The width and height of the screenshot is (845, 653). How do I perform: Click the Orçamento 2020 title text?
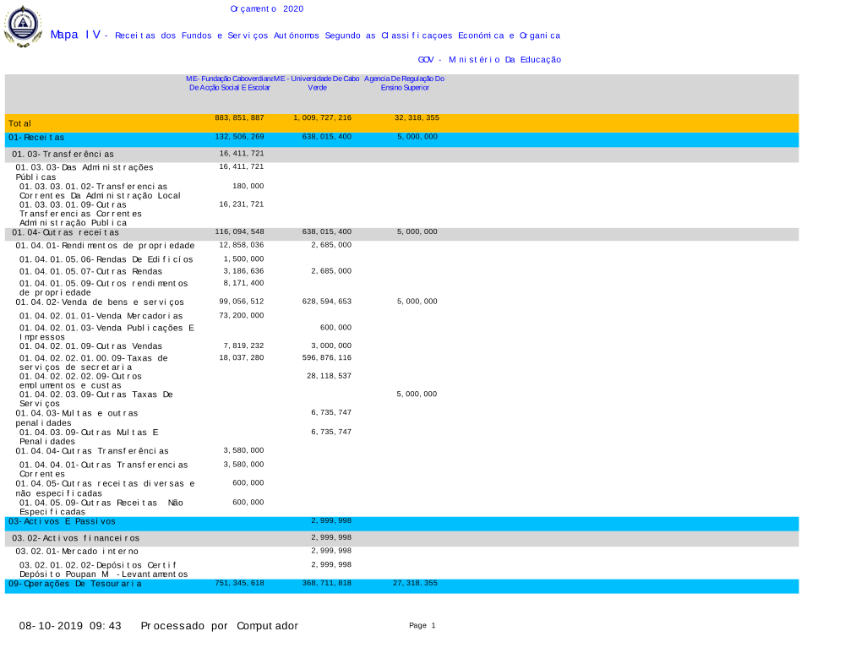[266, 9]
